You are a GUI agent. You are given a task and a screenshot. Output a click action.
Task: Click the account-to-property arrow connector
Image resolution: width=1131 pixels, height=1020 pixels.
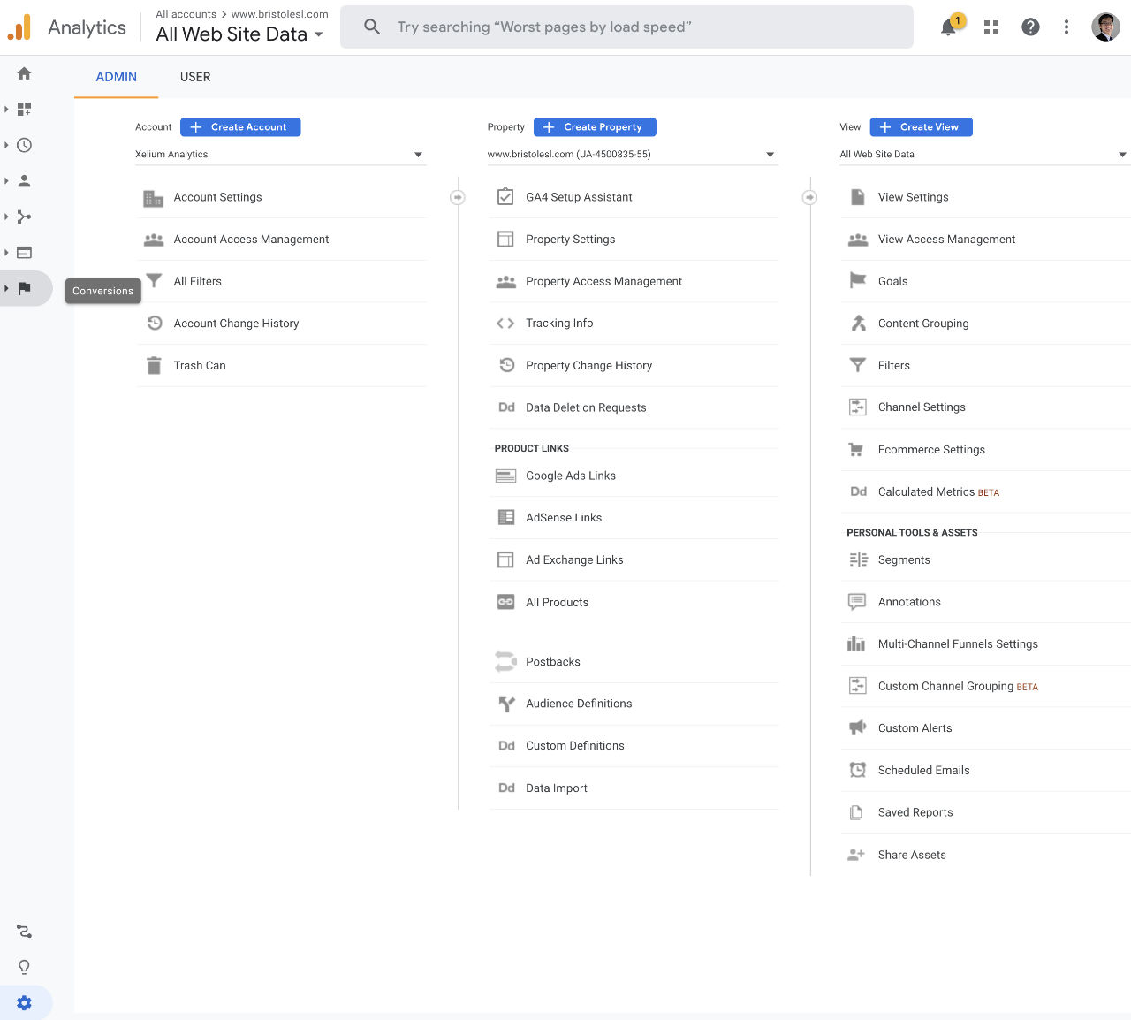458,197
